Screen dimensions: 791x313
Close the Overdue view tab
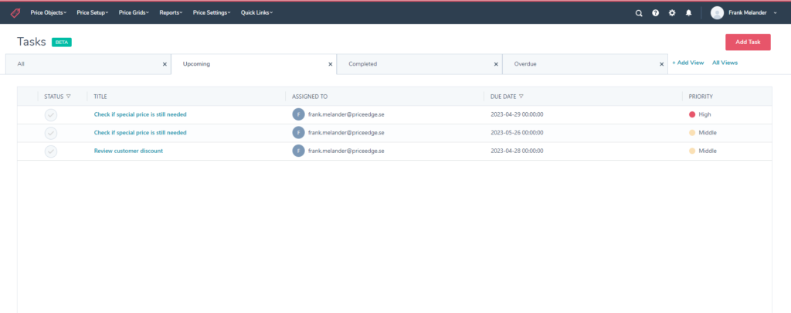(663, 64)
